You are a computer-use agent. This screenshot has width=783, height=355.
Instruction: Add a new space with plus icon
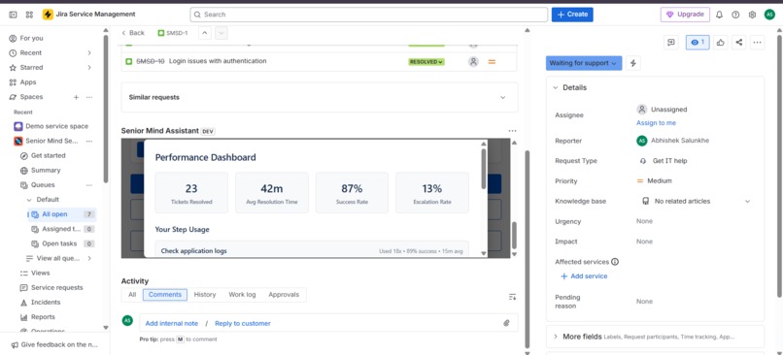[77, 97]
